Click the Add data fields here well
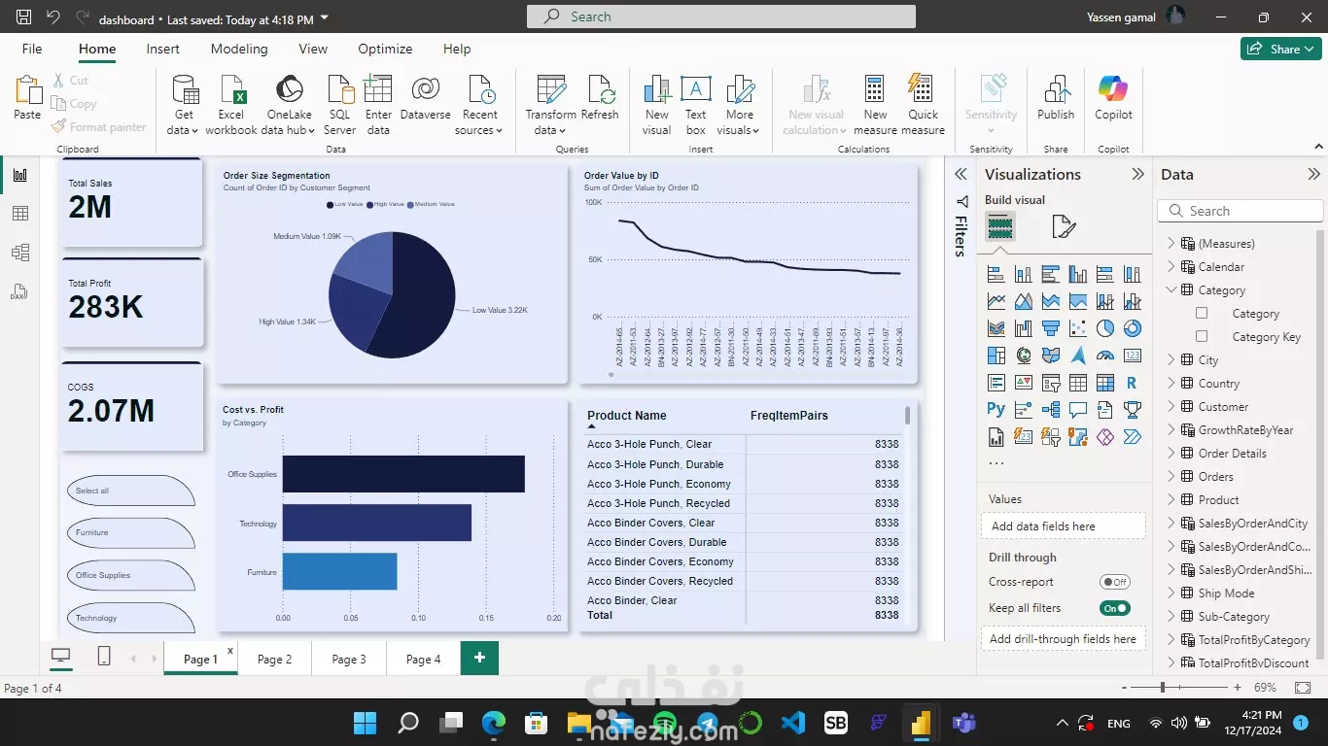Viewport: 1328px width, 746px height. (x=1064, y=526)
